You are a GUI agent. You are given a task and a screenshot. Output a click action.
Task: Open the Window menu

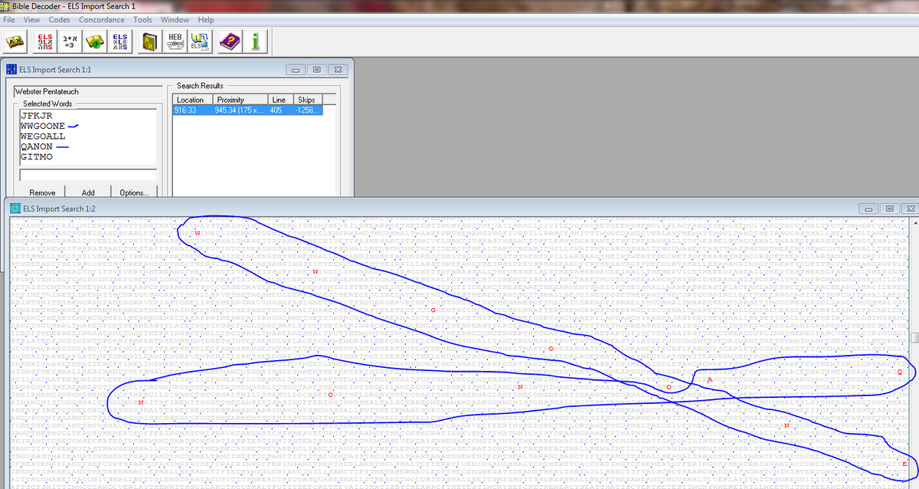175,19
